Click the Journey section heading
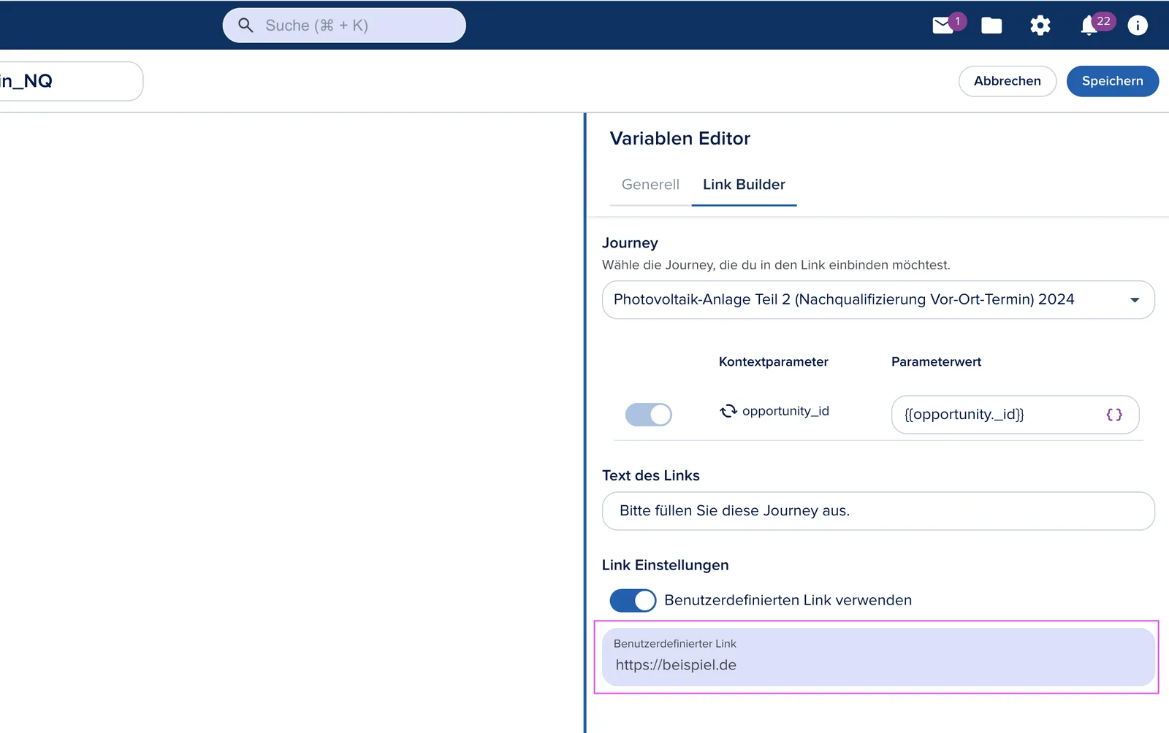 pyautogui.click(x=630, y=243)
